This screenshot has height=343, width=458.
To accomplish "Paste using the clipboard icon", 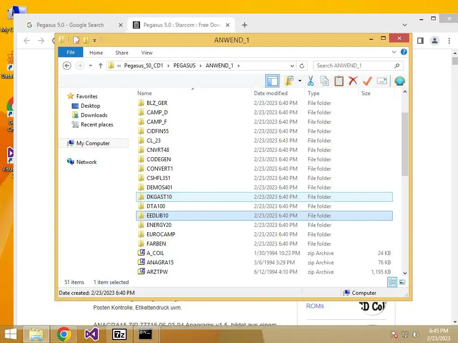I will point(339,81).
